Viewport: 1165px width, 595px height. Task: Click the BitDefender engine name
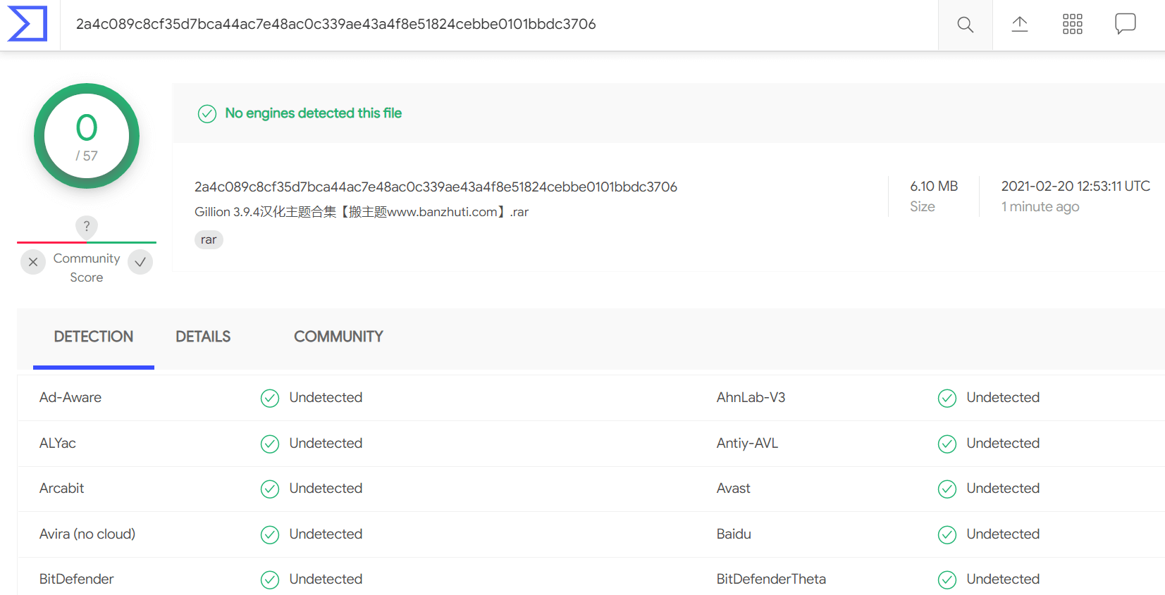coord(76,579)
